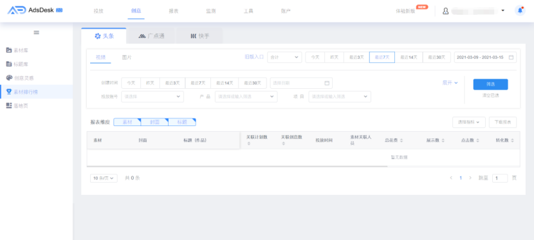Click the 素材排行榜 trophy icon

pos(9,91)
